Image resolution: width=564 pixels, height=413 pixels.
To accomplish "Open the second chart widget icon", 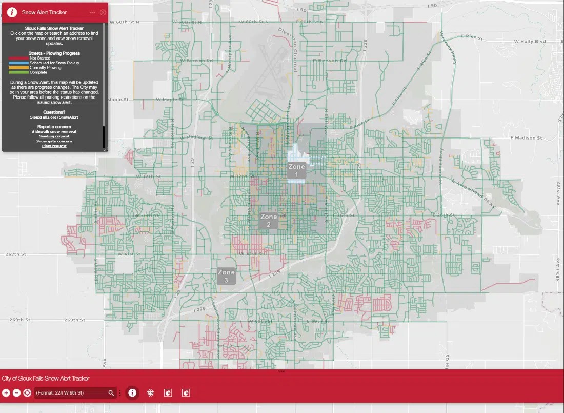I will [185, 392].
